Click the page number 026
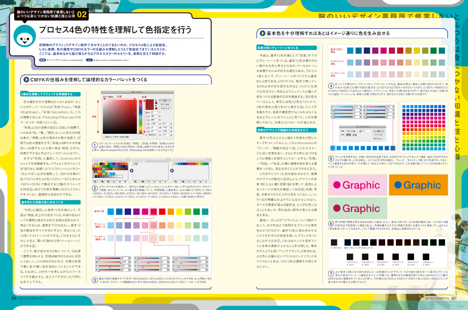The width and height of the screenshot is (468, 310). pos(14,298)
